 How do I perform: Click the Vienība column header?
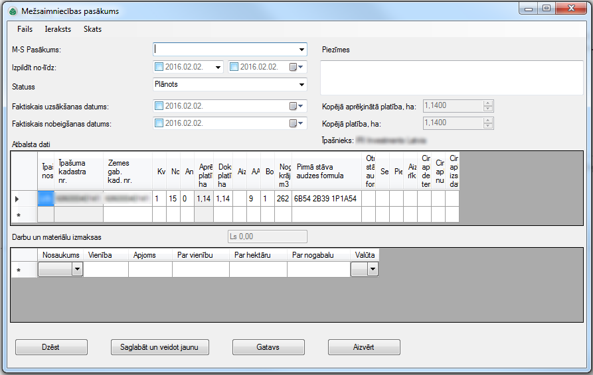tap(106, 255)
